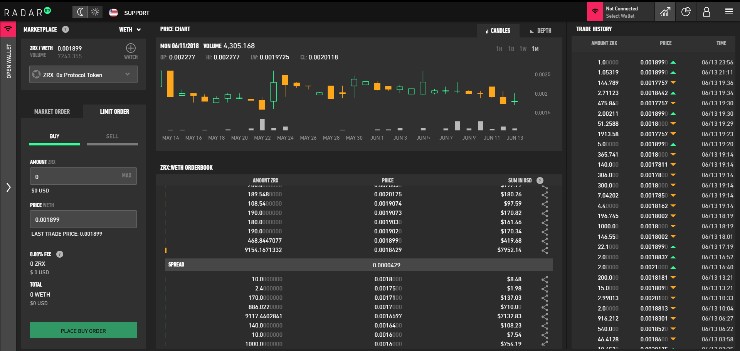Switch to light mode sun icon
This screenshot has height=351, width=740.
point(95,12)
